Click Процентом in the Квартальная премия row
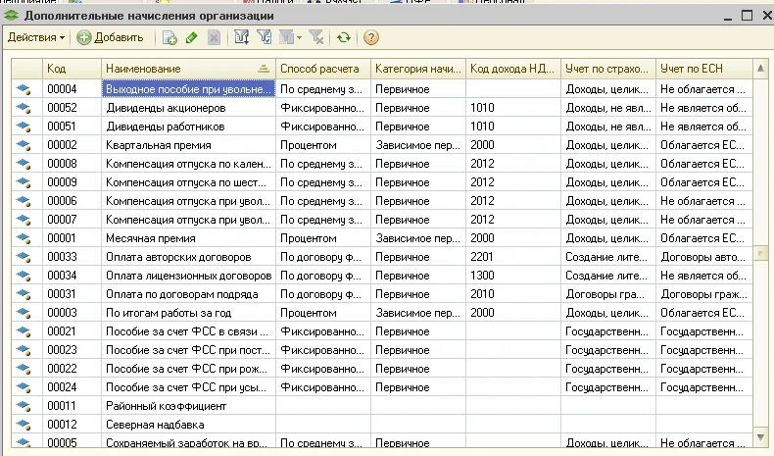This screenshot has width=774, height=456. (323, 145)
